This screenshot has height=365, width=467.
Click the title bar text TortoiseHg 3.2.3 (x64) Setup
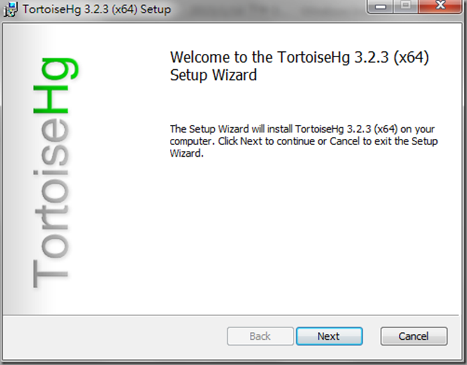click(x=97, y=9)
